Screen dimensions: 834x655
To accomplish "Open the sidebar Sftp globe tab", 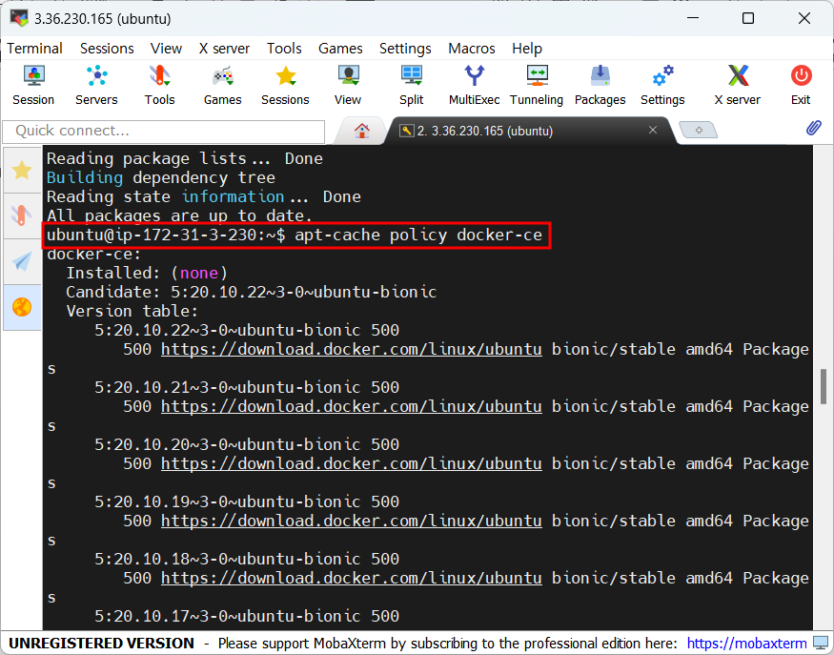I will point(22,307).
